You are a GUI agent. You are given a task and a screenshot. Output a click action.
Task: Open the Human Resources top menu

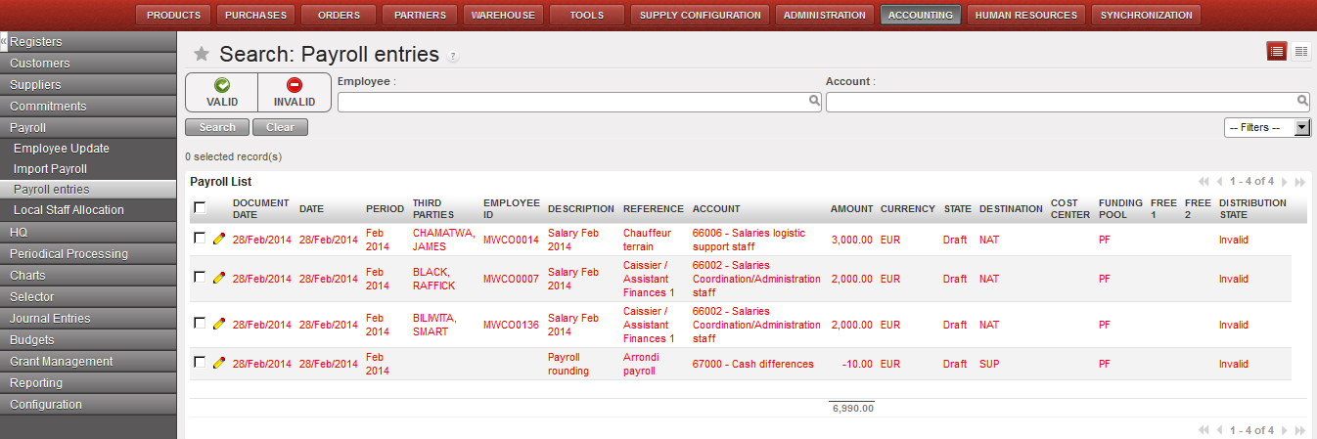tap(1025, 15)
